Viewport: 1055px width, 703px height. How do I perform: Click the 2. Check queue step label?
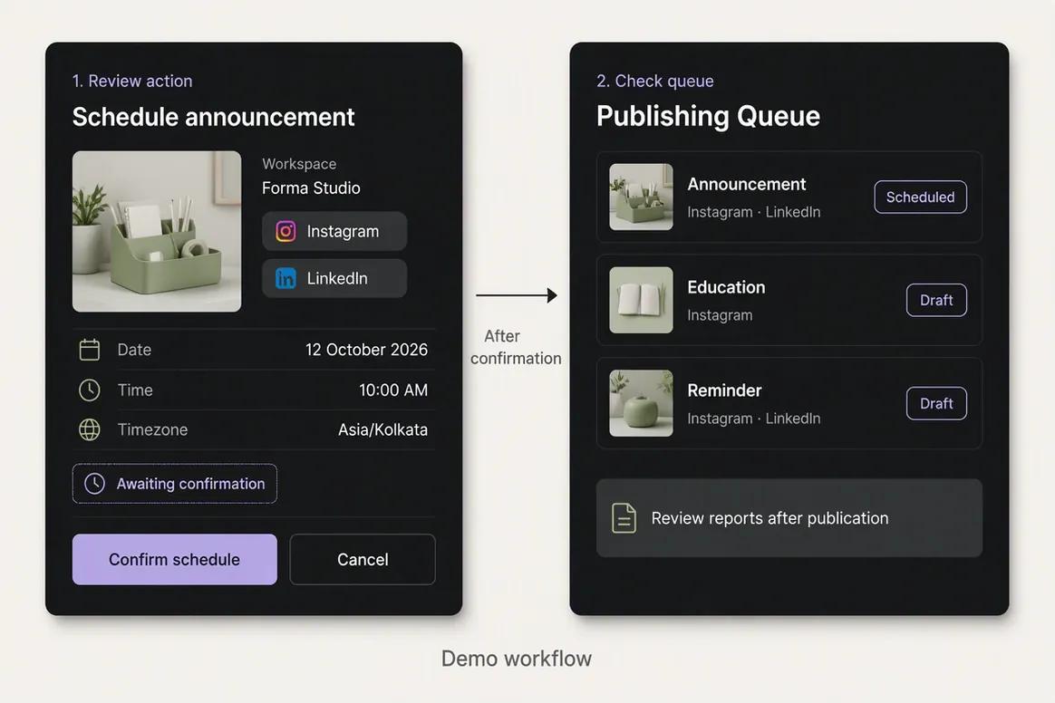point(654,82)
